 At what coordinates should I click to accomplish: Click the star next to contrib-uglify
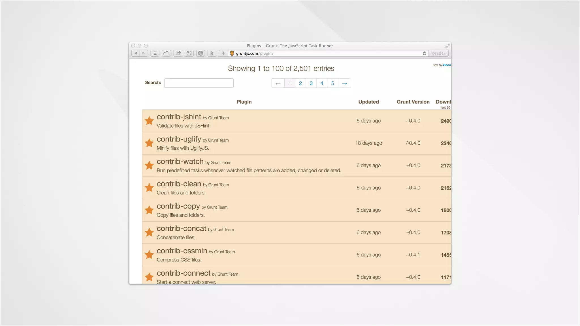[x=149, y=143]
